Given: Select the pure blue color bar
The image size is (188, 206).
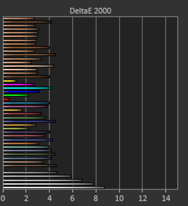Looking at the screenshot, I should (21, 92).
